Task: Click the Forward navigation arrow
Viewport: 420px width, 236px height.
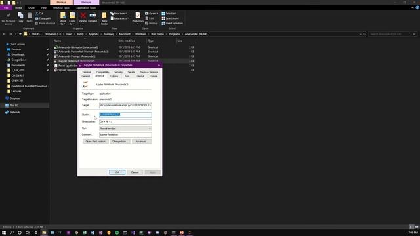Action: click(10, 34)
